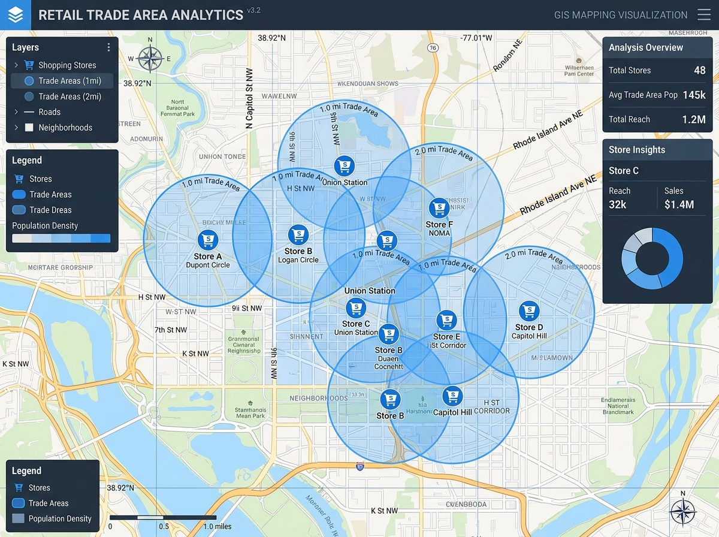Select the Union Station marker near 9th St
This screenshot has width=719, height=537.
[345, 166]
